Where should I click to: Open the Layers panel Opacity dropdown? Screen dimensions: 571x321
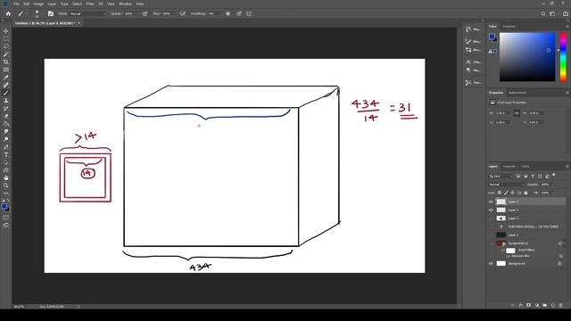[x=552, y=185]
